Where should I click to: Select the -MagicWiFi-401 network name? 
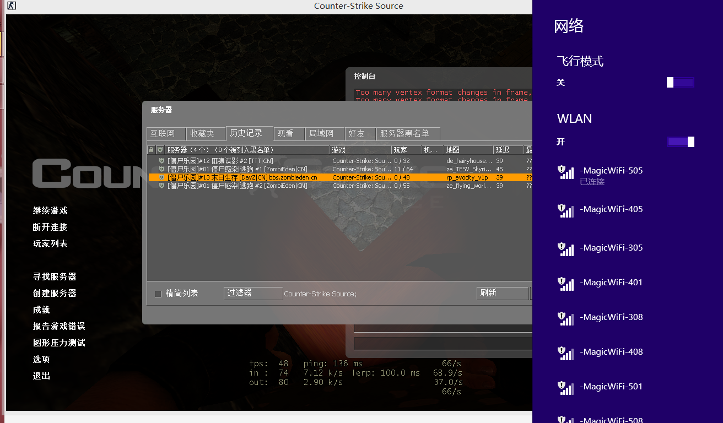[x=611, y=283]
